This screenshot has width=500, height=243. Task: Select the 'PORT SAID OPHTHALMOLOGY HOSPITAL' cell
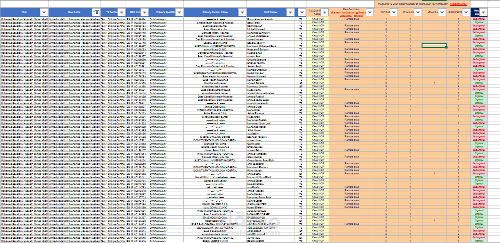[215, 224]
